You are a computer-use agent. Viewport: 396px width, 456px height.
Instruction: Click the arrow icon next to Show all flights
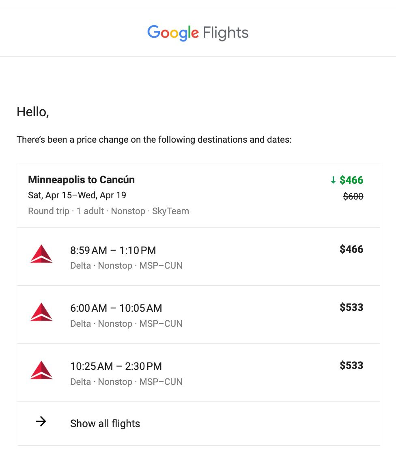41,421
